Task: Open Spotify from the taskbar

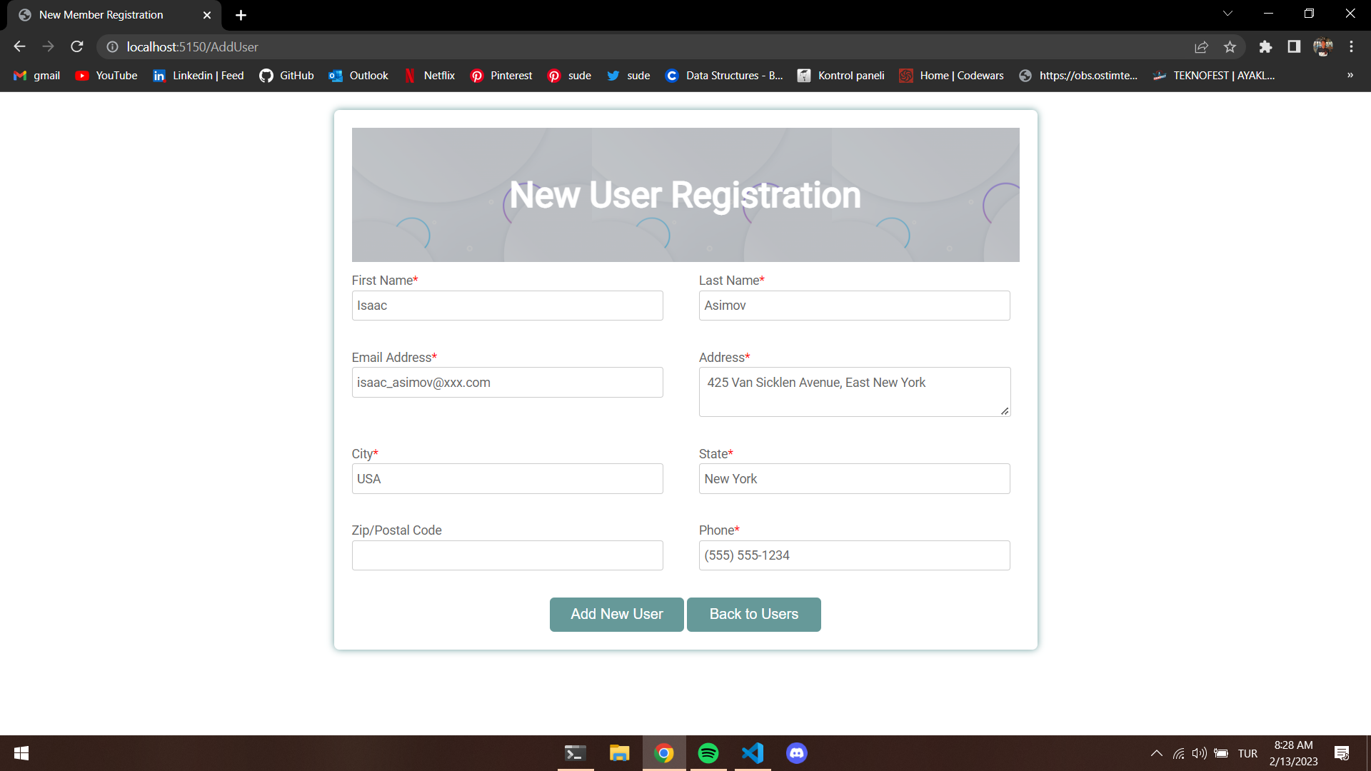Action: pyautogui.click(x=708, y=753)
